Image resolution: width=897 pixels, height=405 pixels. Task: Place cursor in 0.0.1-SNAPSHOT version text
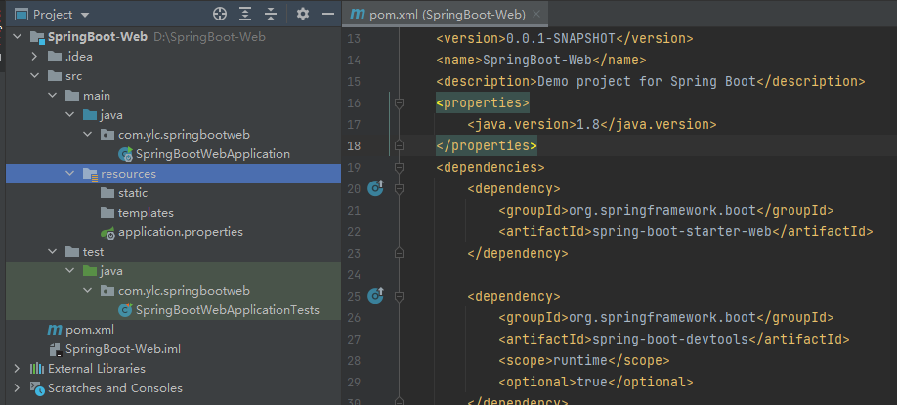pos(560,39)
